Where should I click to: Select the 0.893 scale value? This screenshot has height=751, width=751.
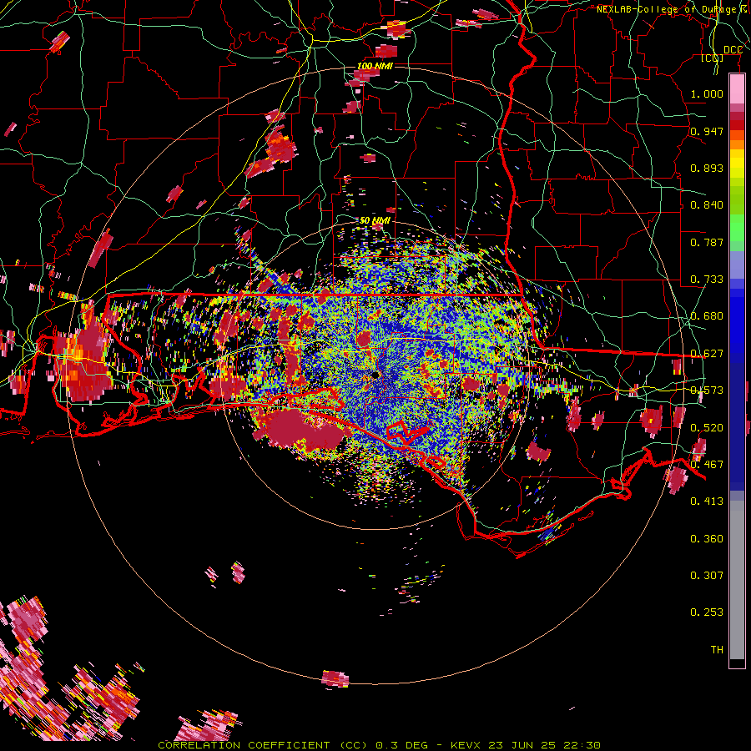pos(707,168)
